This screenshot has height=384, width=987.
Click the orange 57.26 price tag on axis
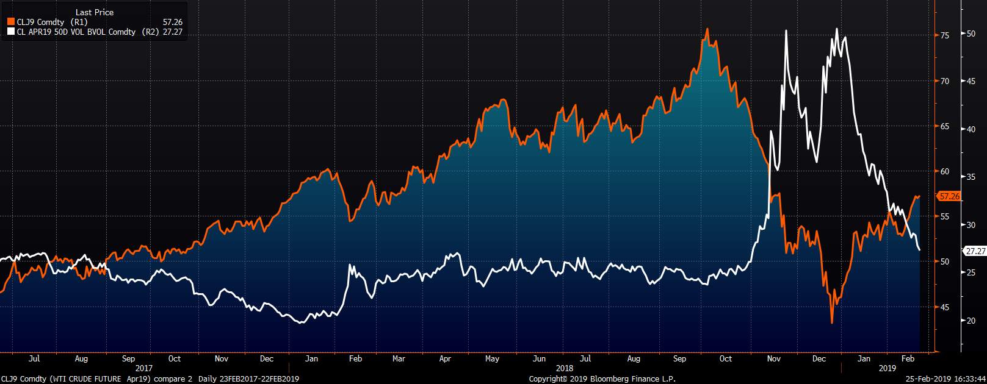(949, 196)
